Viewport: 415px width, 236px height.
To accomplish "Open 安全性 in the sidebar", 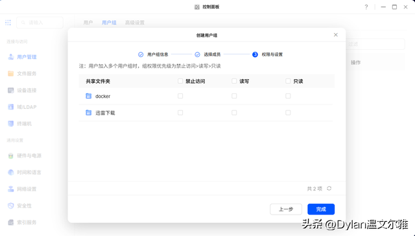I will [20, 206].
